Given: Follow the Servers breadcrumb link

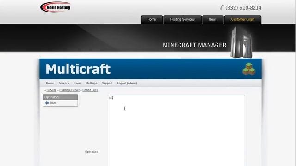Looking at the screenshot, I should [51, 90].
